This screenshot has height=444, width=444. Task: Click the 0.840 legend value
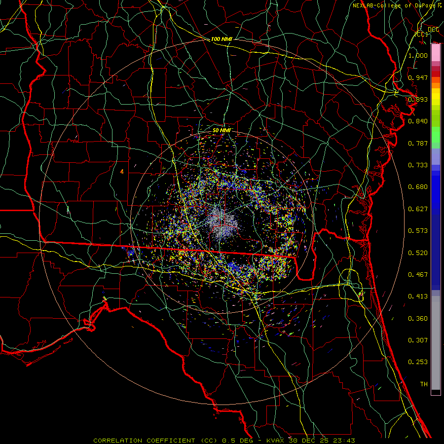pos(418,121)
